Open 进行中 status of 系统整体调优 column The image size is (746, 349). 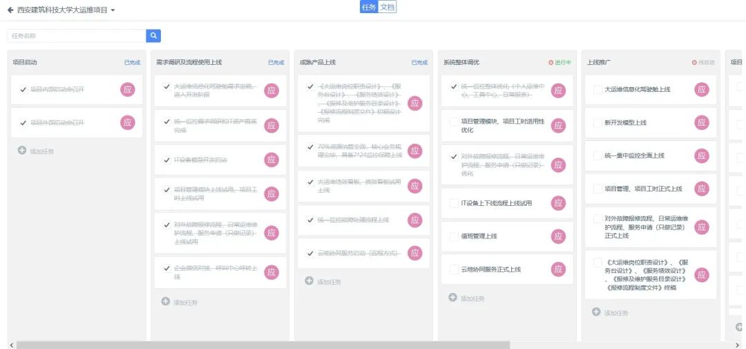pyautogui.click(x=560, y=62)
